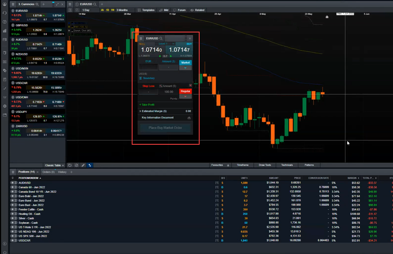Click the refresh chart icon below chart

pyautogui.click(x=70, y=165)
